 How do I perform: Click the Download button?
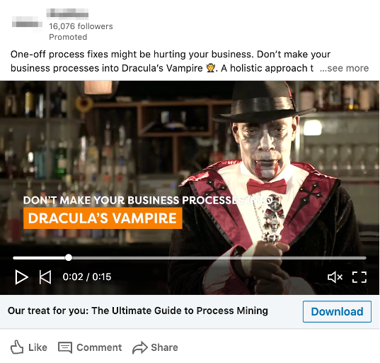(337, 311)
